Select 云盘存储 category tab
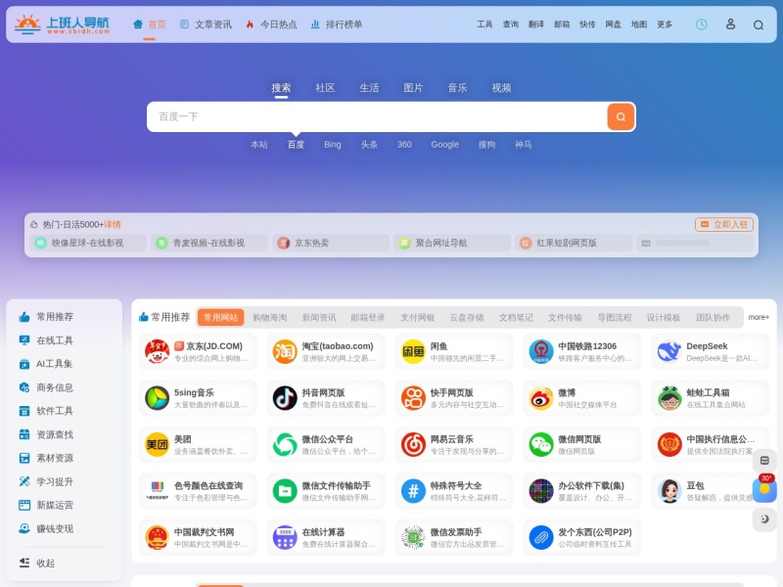Image resolution: width=783 pixels, height=587 pixels. (x=467, y=317)
